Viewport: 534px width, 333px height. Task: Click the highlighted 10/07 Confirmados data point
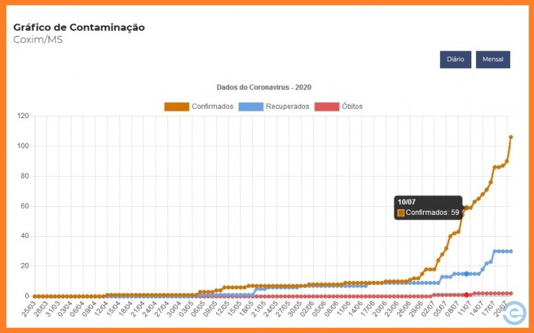(x=466, y=208)
